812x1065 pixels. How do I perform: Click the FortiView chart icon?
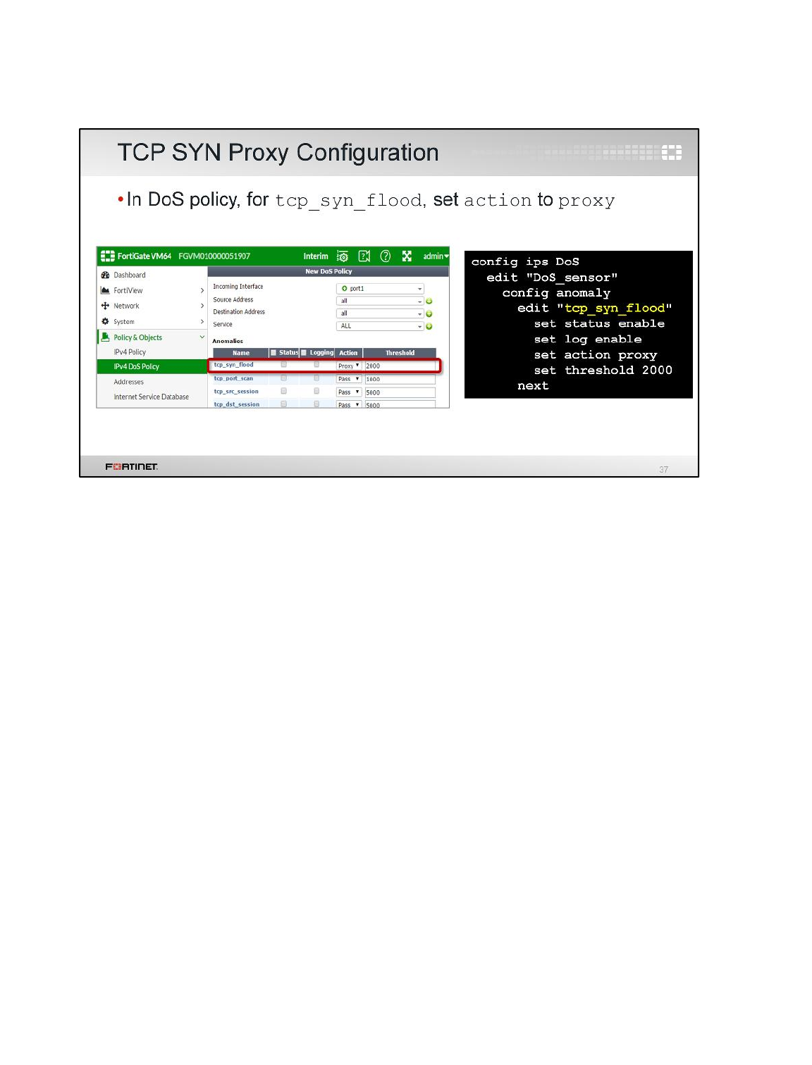[105, 290]
